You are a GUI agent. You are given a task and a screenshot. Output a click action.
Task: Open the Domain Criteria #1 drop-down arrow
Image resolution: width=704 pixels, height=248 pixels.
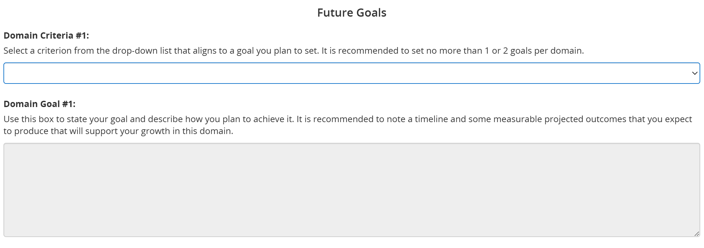(x=695, y=73)
